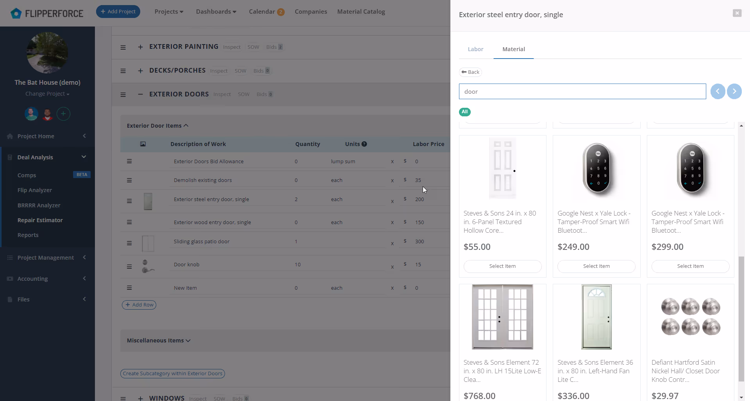This screenshot has height=401, width=750.
Task: Select Item for $249.00 Google Nest Yale Lock
Action: coord(596,266)
